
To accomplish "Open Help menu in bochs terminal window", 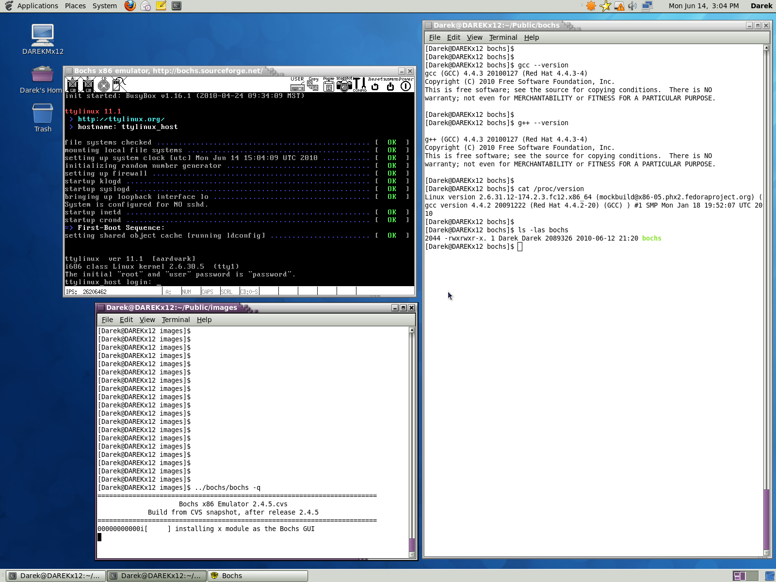I will 531,37.
